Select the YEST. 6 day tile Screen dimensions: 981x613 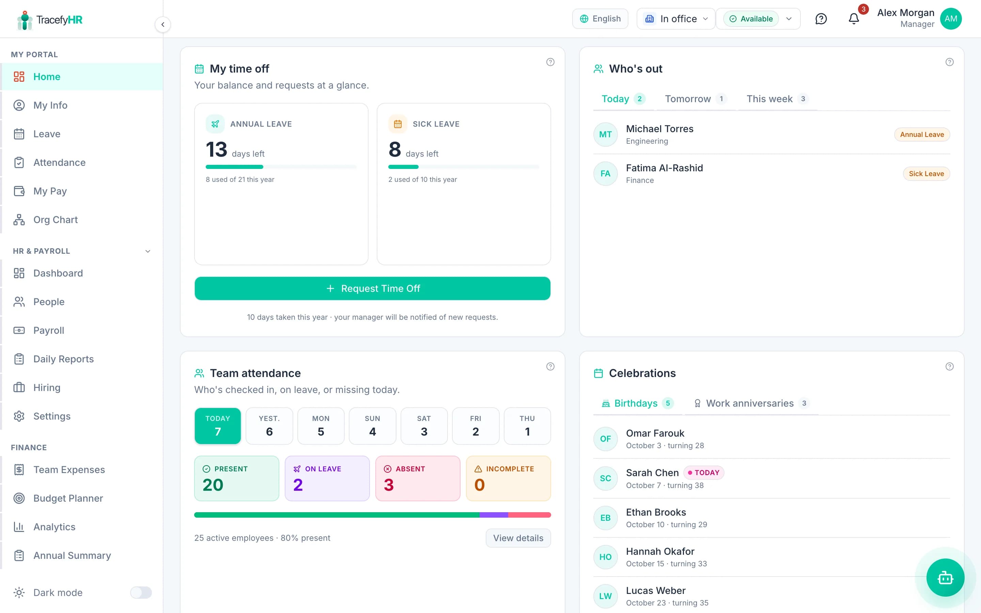tap(269, 426)
